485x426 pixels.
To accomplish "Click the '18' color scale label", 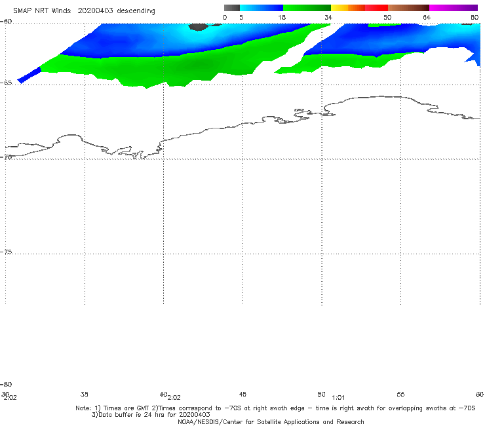I will [x=282, y=17].
